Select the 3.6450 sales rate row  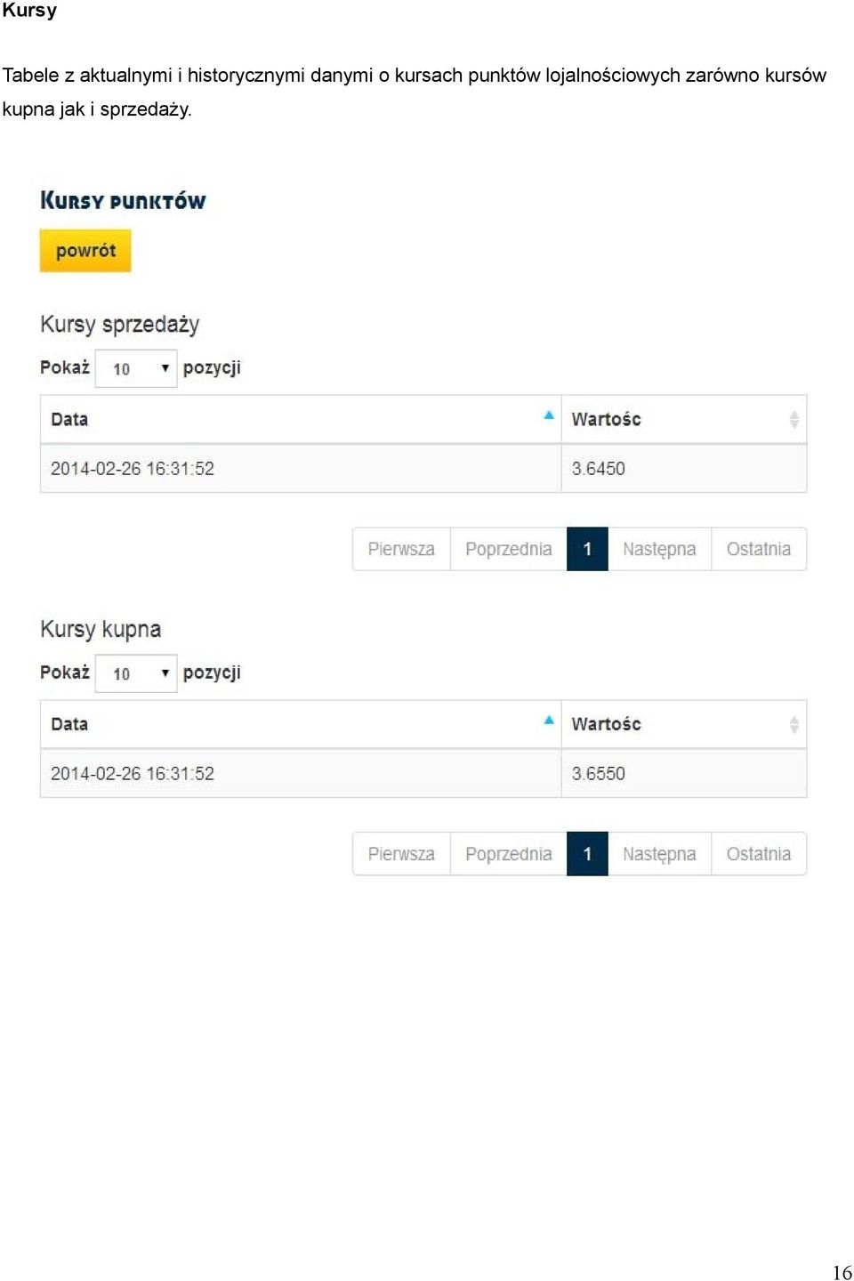pyautogui.click(x=423, y=468)
